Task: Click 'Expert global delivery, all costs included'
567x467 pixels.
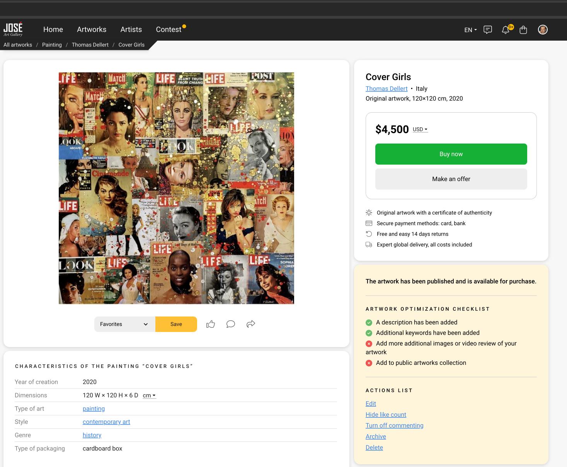Action: (x=424, y=245)
